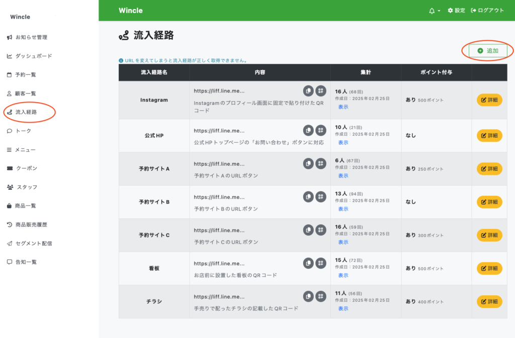Go to ダッシュボード in the sidebar
The width and height of the screenshot is (515, 338).
33,56
